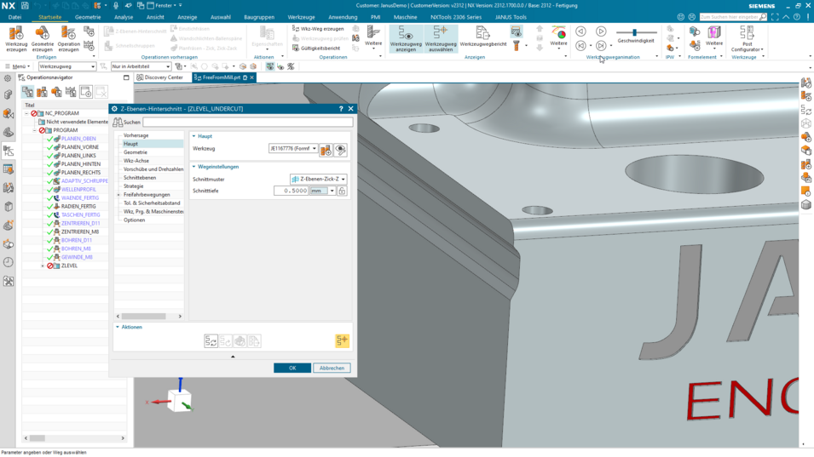Adjust the Geschwindigkeit speed slider
Screen dimensions: 814x457
click(634, 32)
